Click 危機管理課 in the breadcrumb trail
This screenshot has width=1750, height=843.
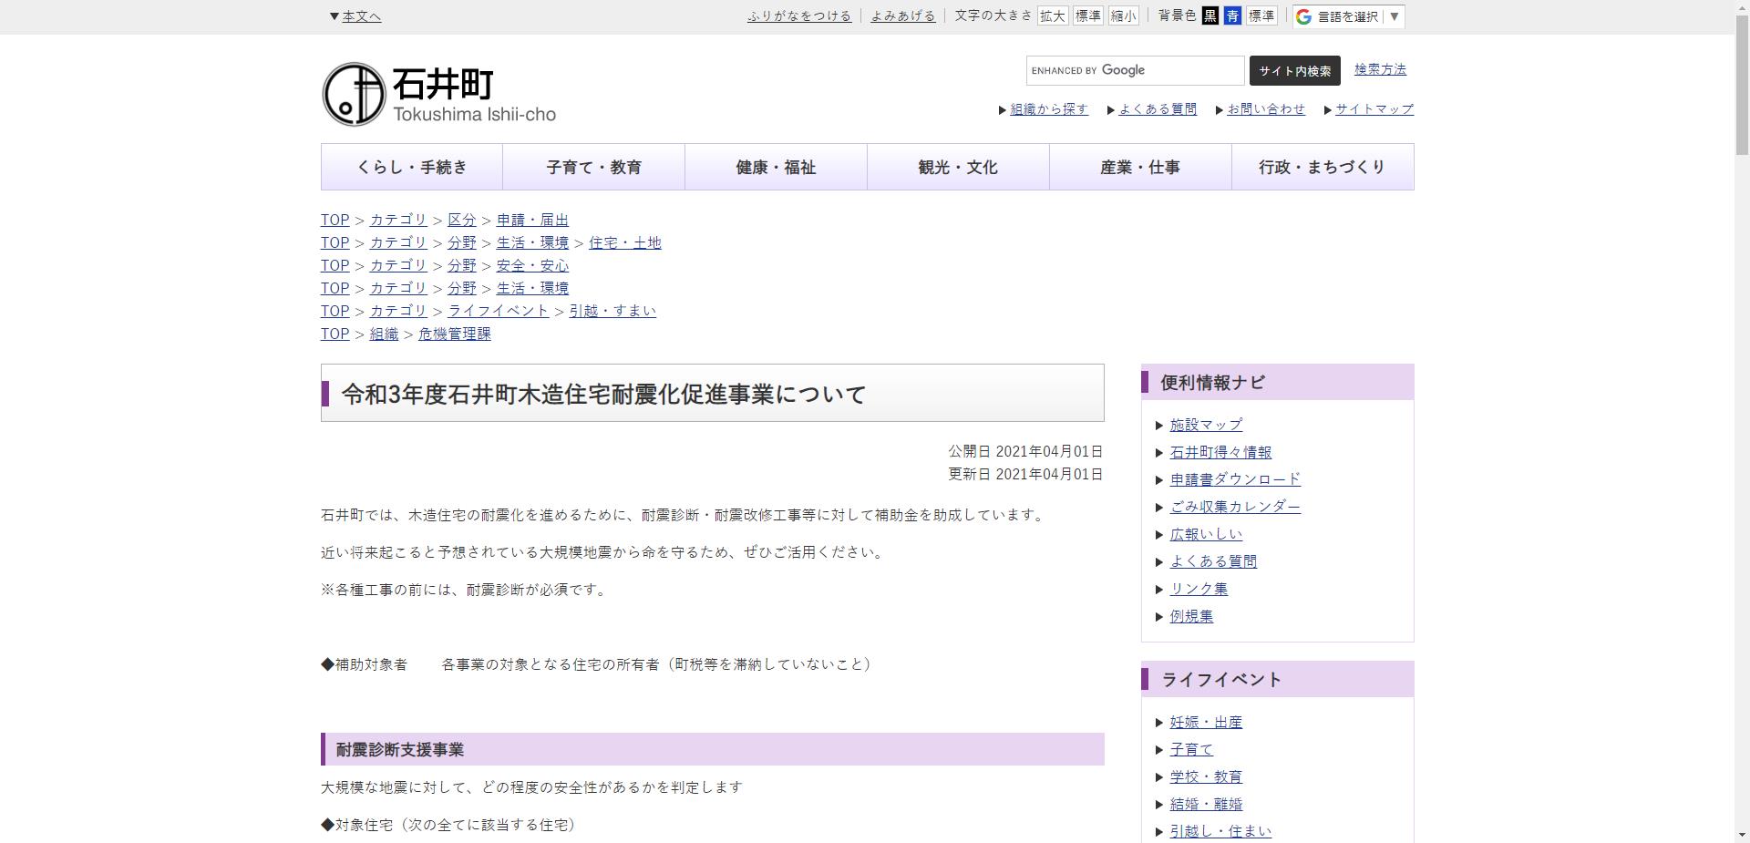(x=453, y=334)
